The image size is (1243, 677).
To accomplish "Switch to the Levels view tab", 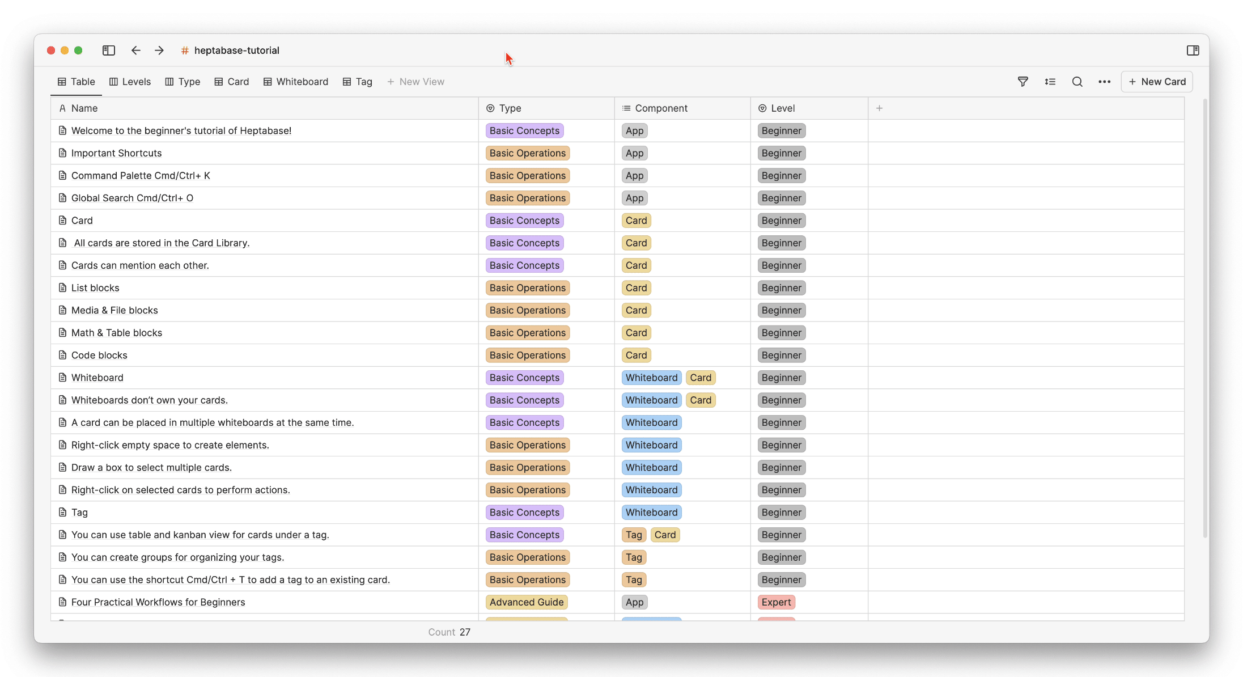I will [130, 82].
